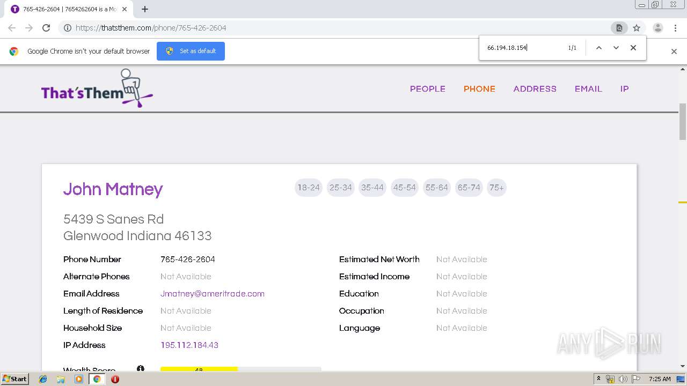Close the 765-426-2604 tab
The height and width of the screenshot is (386, 687).
coord(125,9)
